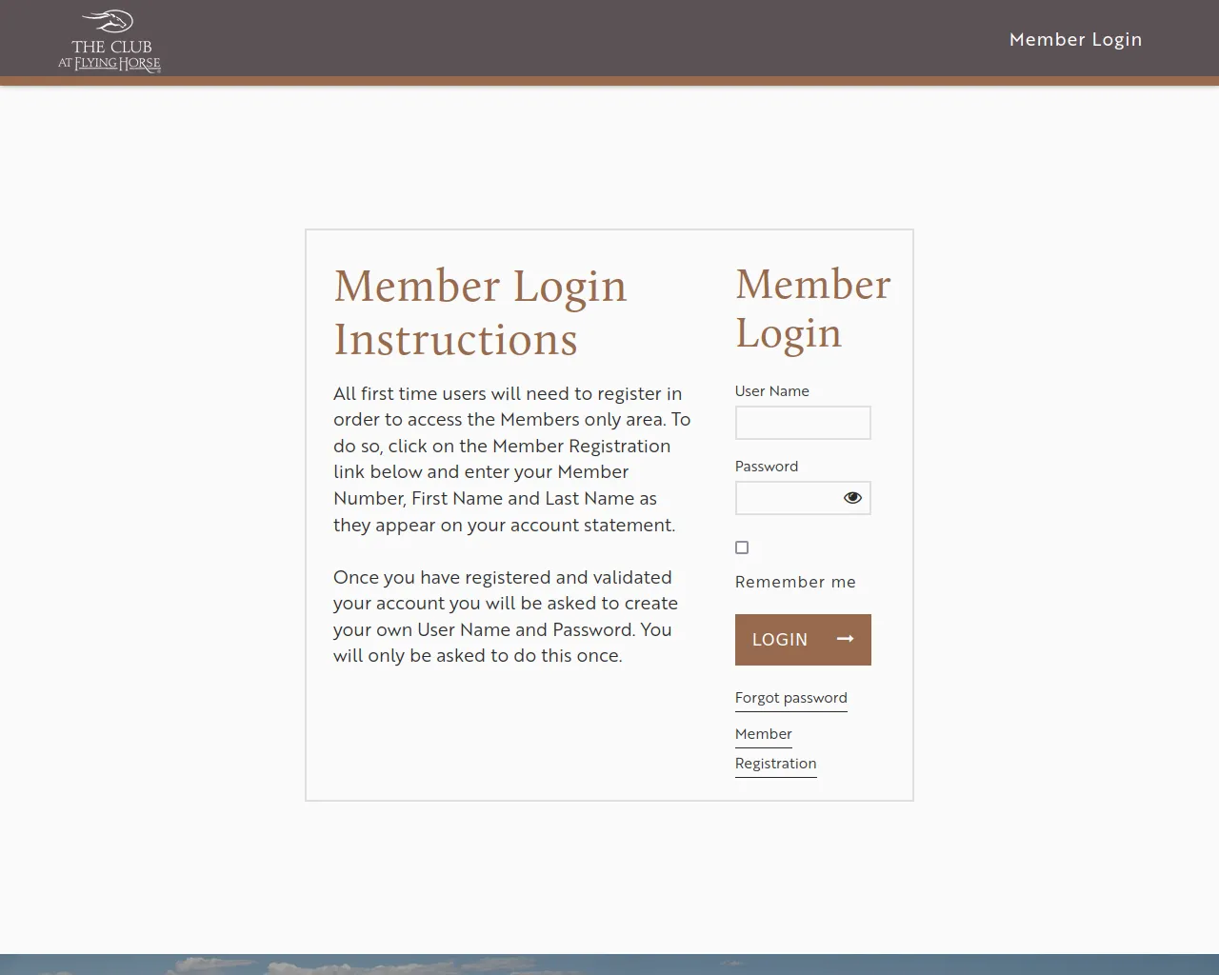The image size is (1219, 975).
Task: Click the Member Login Instructions heading
Action: tap(480, 312)
